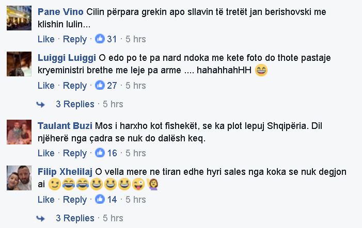
Task: Like Filip Xhelilaj's comment
Action: pos(46,199)
